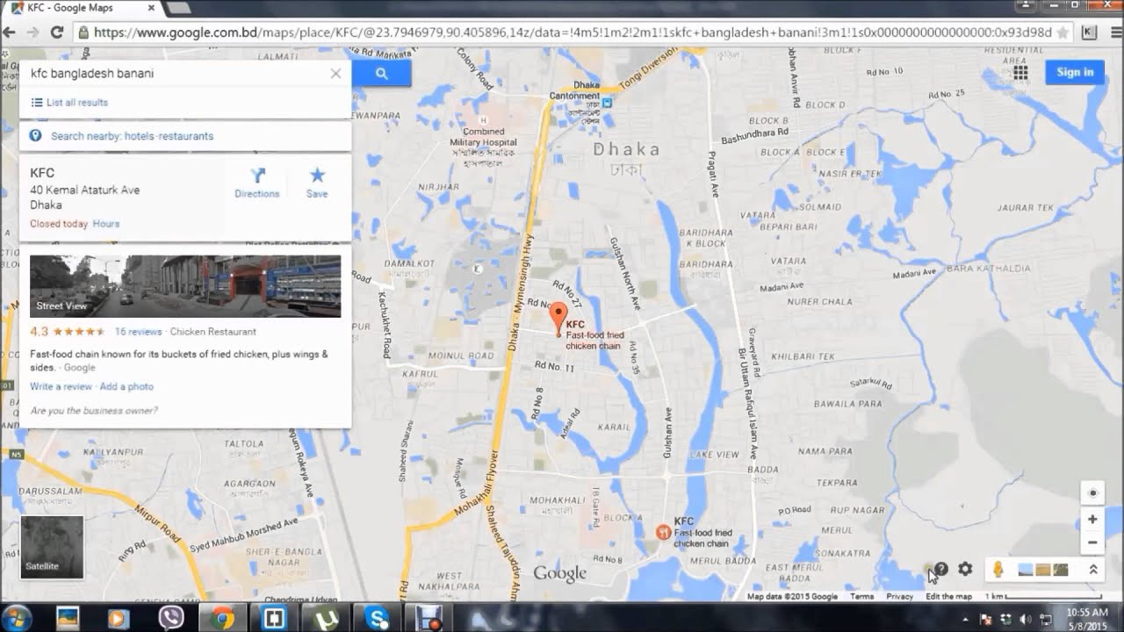Switch to Satellite view thumbnail
Viewport: 1124px width, 632px height.
click(x=52, y=547)
